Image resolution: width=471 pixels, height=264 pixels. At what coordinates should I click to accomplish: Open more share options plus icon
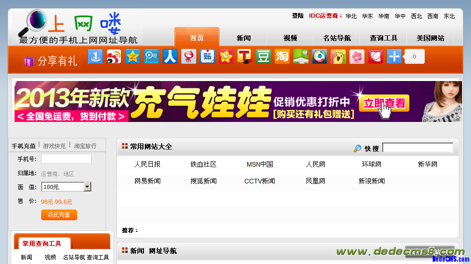point(394,57)
